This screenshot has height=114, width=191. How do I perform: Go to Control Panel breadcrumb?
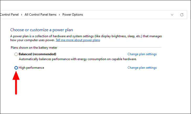[x=9, y=15]
